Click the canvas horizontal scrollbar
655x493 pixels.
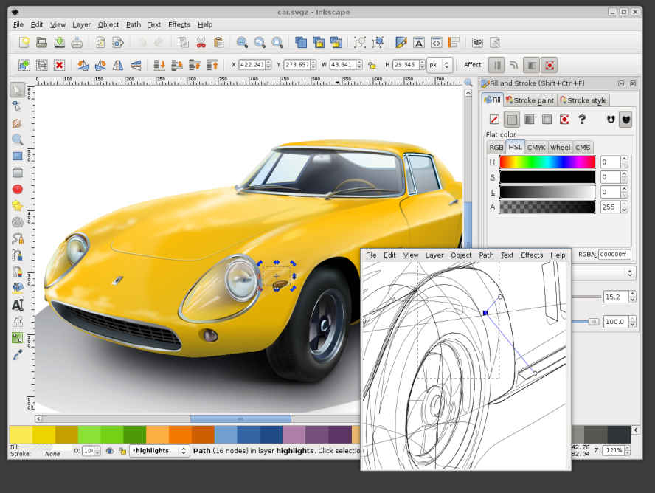tap(240, 418)
